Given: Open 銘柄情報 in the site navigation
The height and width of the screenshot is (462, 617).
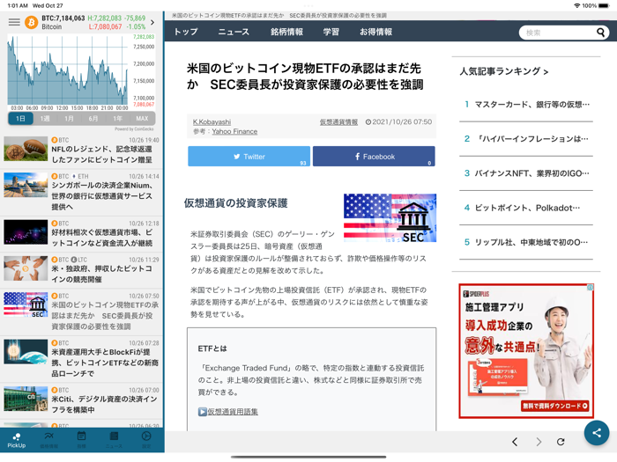Looking at the screenshot, I should (286, 32).
